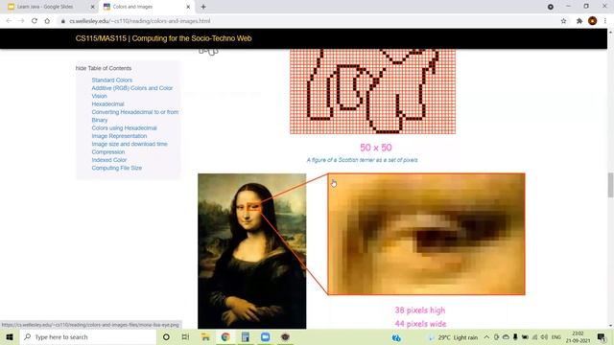Image resolution: width=614 pixels, height=345 pixels.
Task: Open the weather widget showing 29°C Light rain
Action: pos(453,337)
